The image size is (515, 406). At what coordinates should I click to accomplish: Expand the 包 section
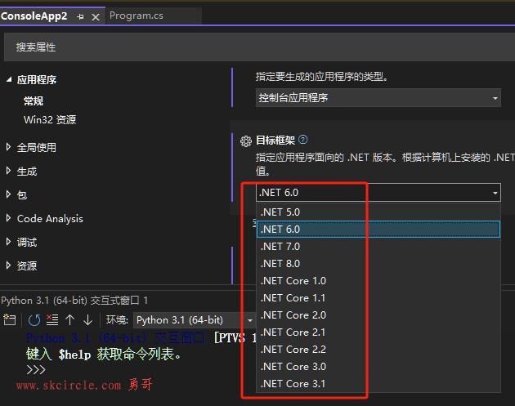8,194
